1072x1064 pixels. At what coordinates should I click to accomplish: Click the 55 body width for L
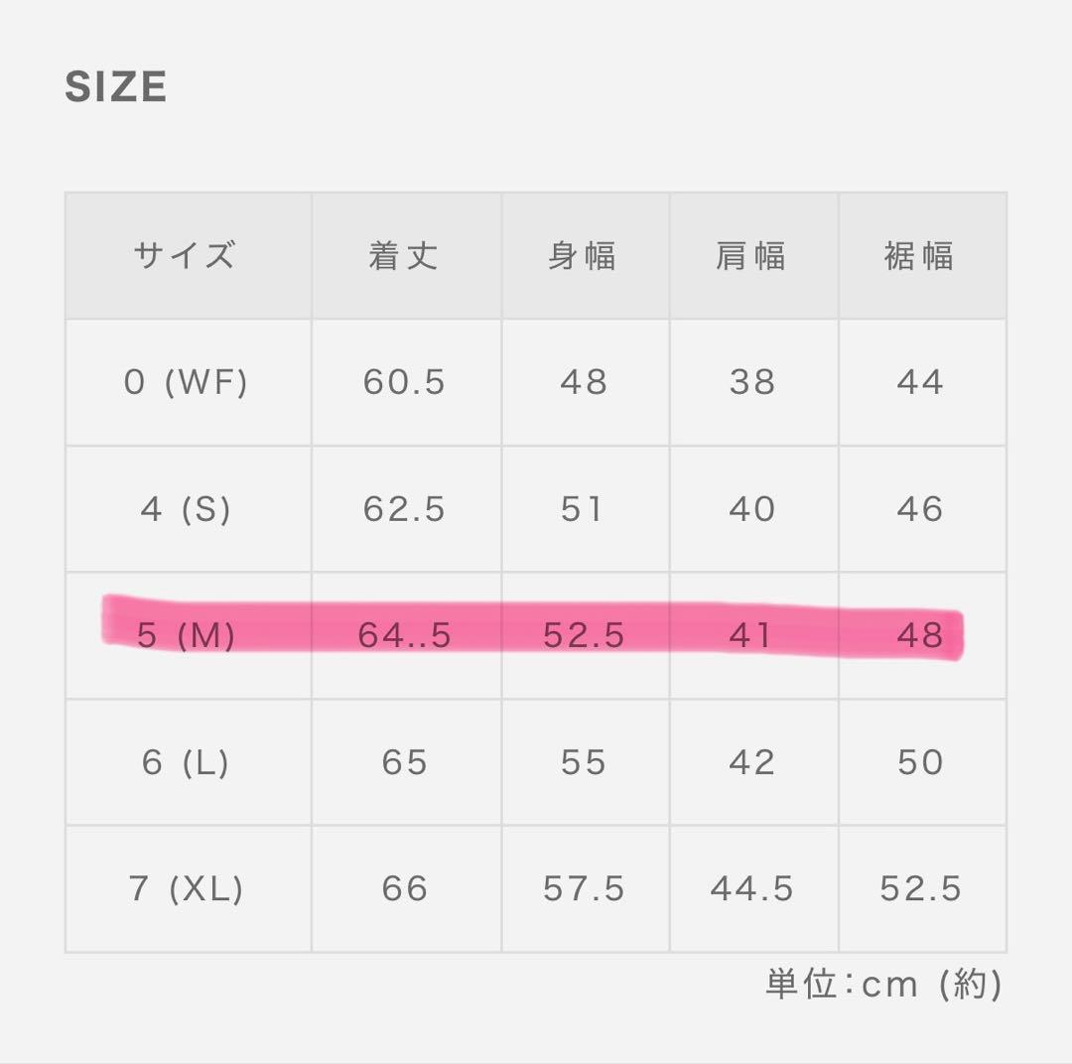(x=584, y=762)
